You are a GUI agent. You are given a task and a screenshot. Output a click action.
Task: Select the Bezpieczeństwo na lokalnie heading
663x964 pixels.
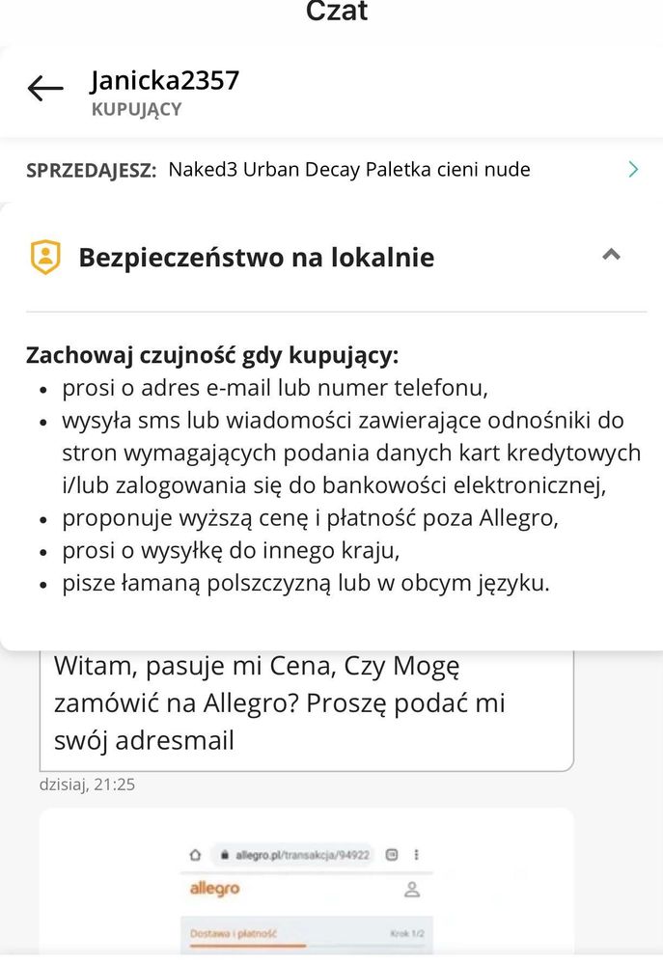(x=257, y=257)
